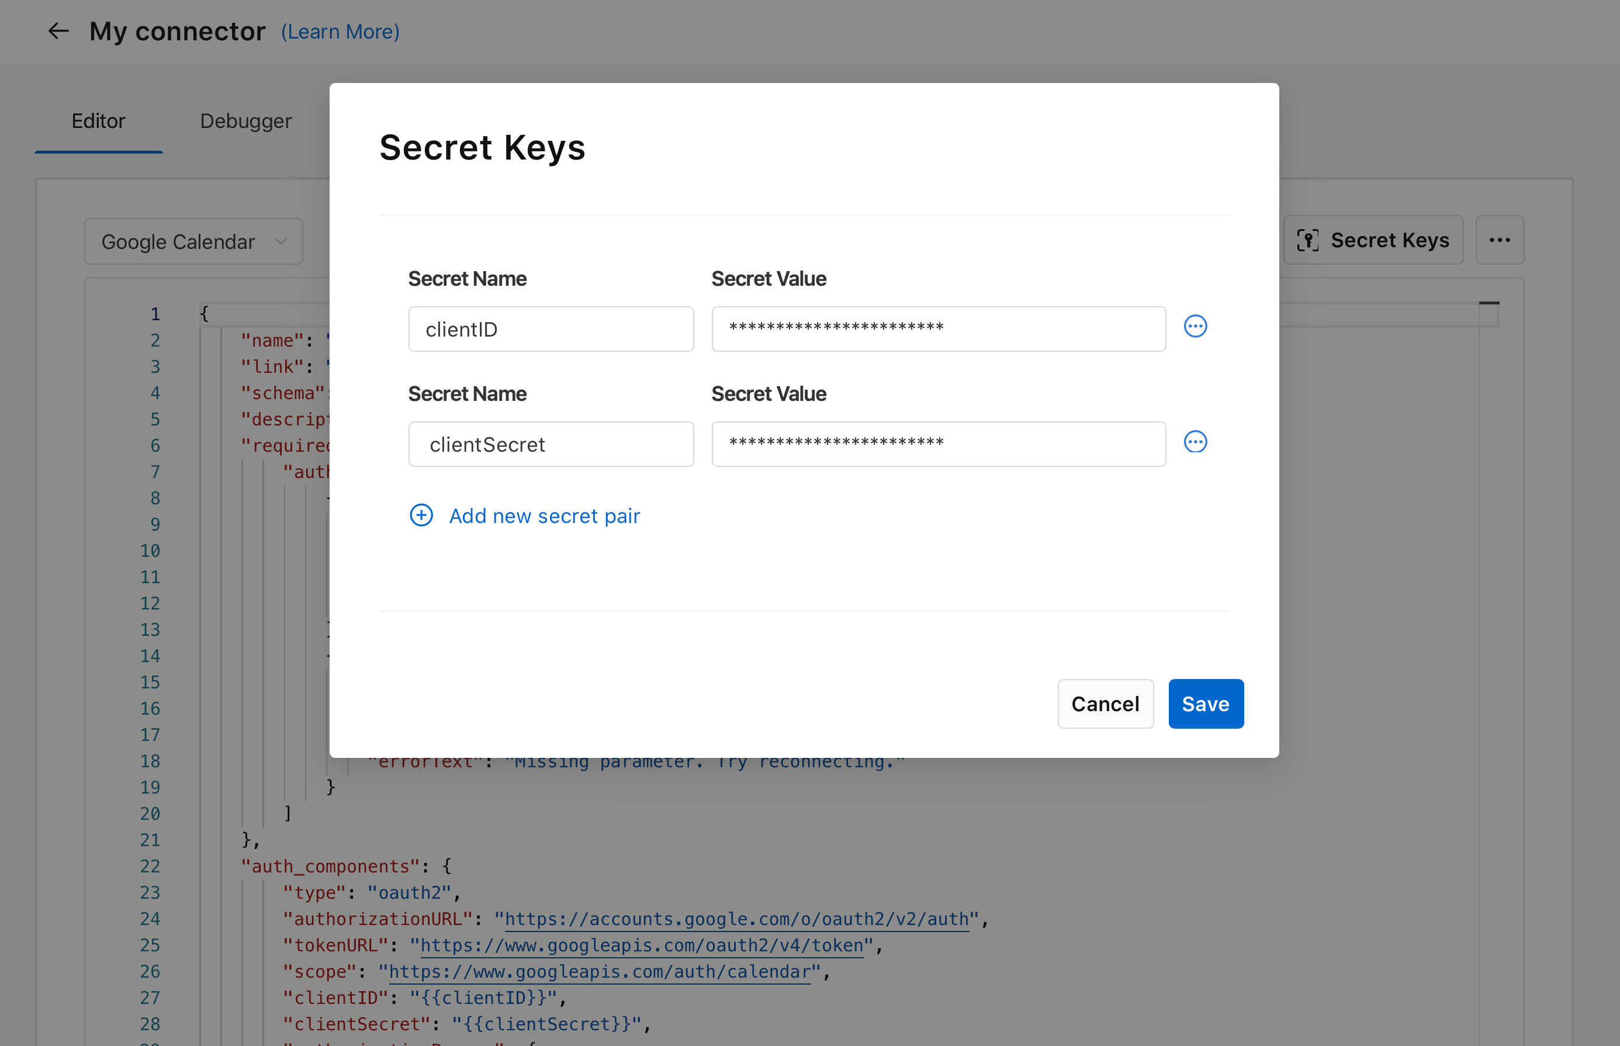Screen dimensions: 1620x1046
Task: Click Cancel button in Secret Keys dialog
Action: [x=1104, y=704]
